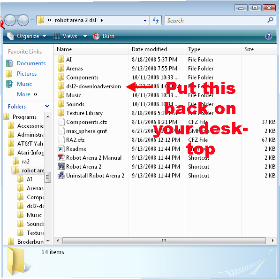This screenshot has width=280, height=279.
Task: Collapse the Folders pane chevron
Action: 47,106
